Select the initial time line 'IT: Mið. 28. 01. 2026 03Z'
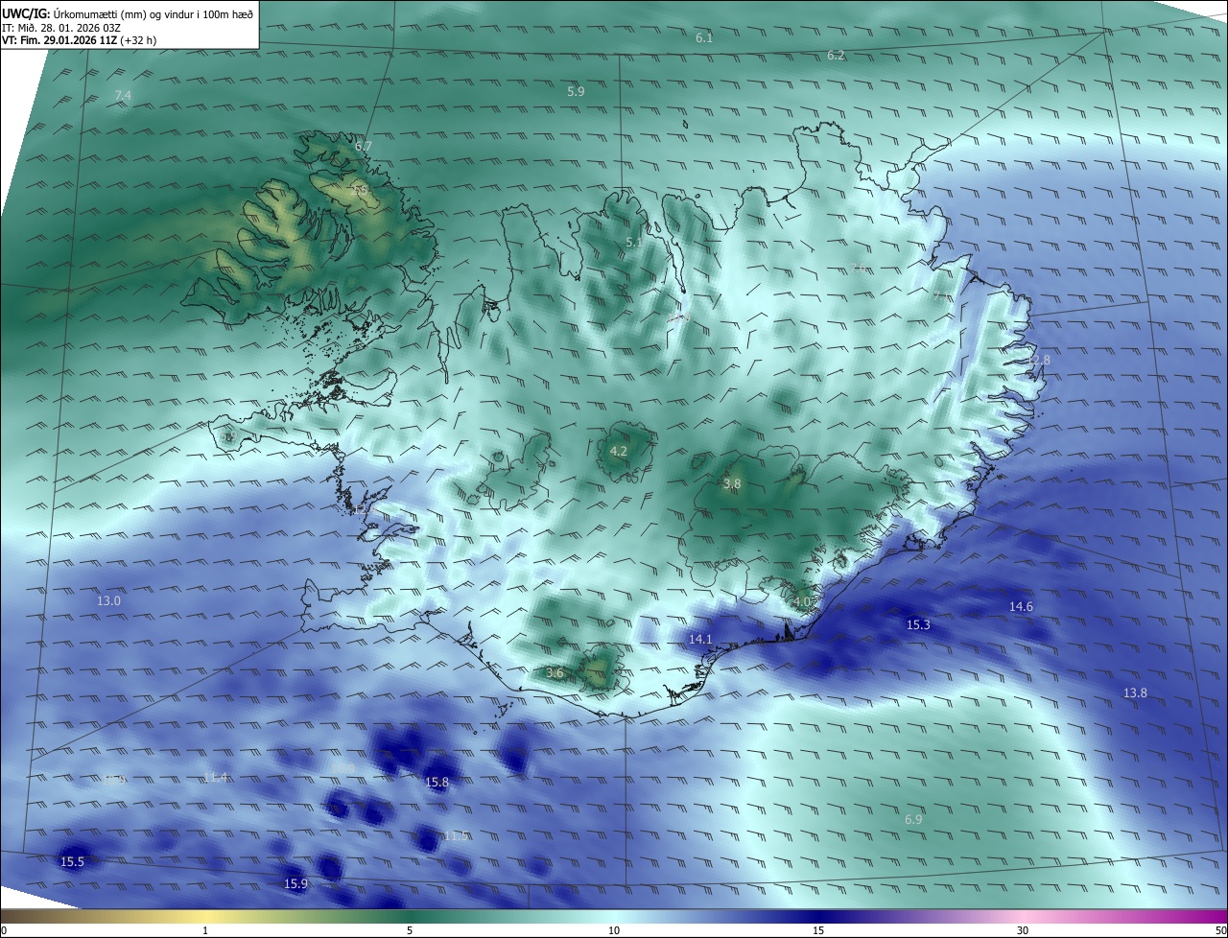The height and width of the screenshot is (938, 1228). 62,28
